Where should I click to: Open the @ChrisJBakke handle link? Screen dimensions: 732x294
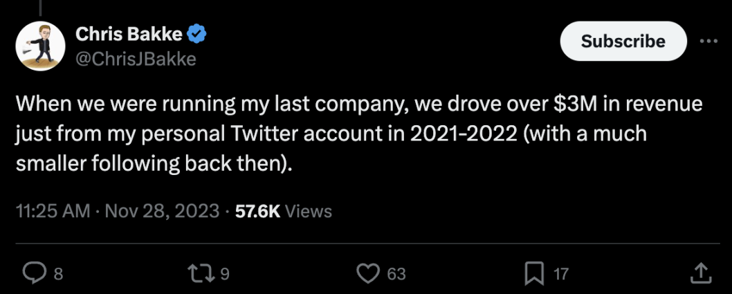[x=135, y=59]
